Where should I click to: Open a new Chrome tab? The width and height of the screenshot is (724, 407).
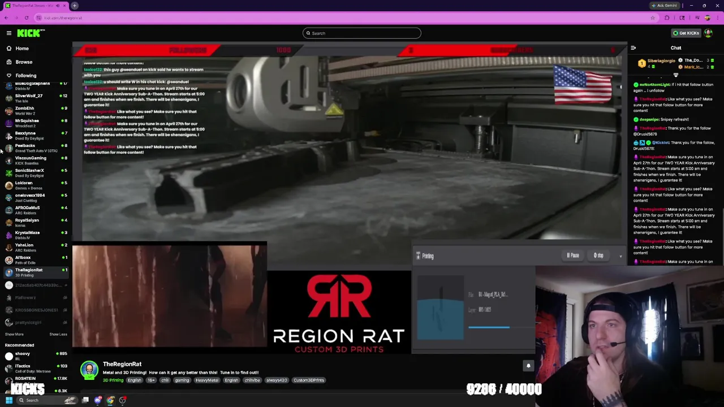click(x=74, y=6)
